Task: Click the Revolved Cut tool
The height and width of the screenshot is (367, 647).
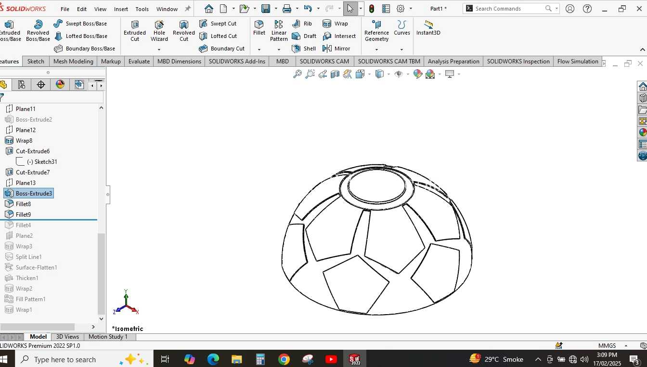Action: (184, 31)
